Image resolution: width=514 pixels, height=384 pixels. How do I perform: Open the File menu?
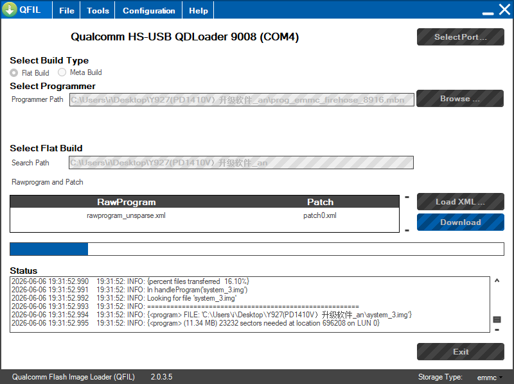[67, 10]
